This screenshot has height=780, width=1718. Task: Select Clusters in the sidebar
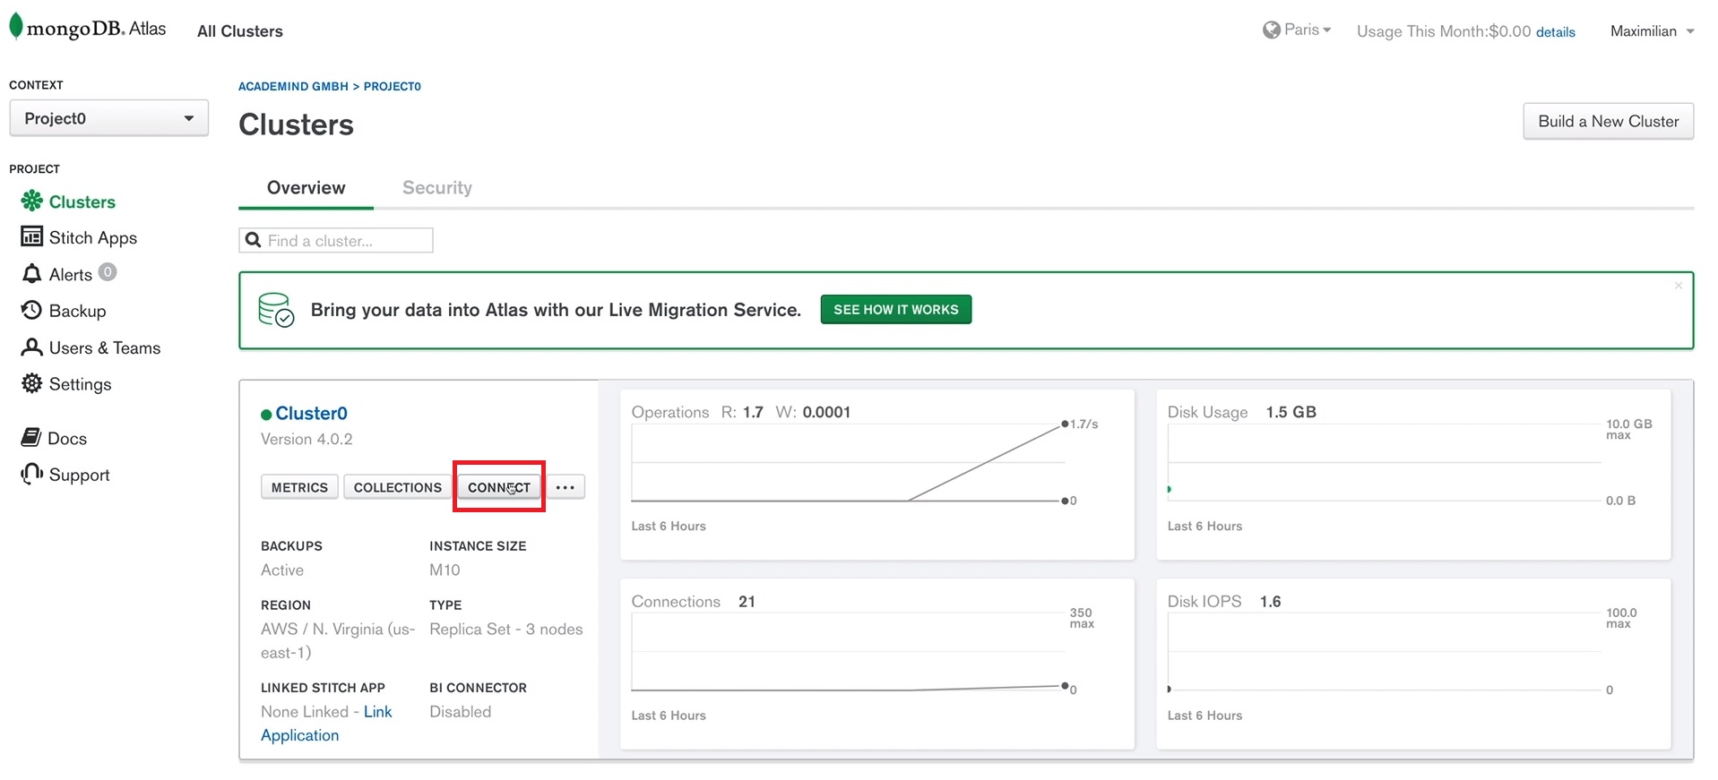click(82, 201)
